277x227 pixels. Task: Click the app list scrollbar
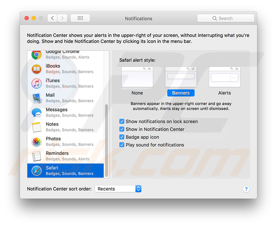[106, 140]
